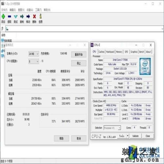Screen dimensions: 164x164
Task: Click the blue Extract (提取) minus icon
Action: tap(10, 16)
